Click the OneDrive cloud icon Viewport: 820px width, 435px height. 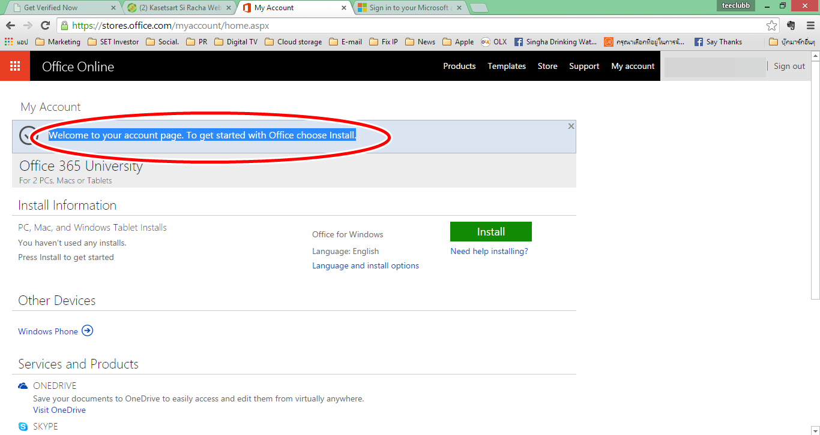[23, 386]
